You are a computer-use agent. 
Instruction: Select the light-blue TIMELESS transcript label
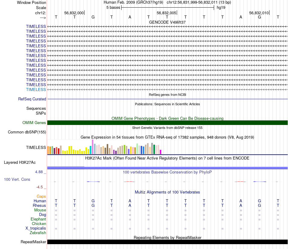coord(36,89)
